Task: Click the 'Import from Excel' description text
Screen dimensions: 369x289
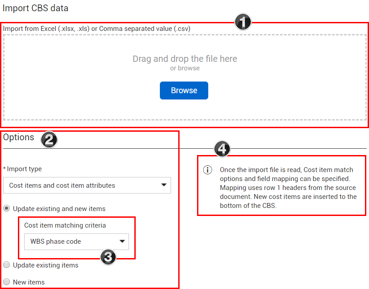Action: click(97, 28)
